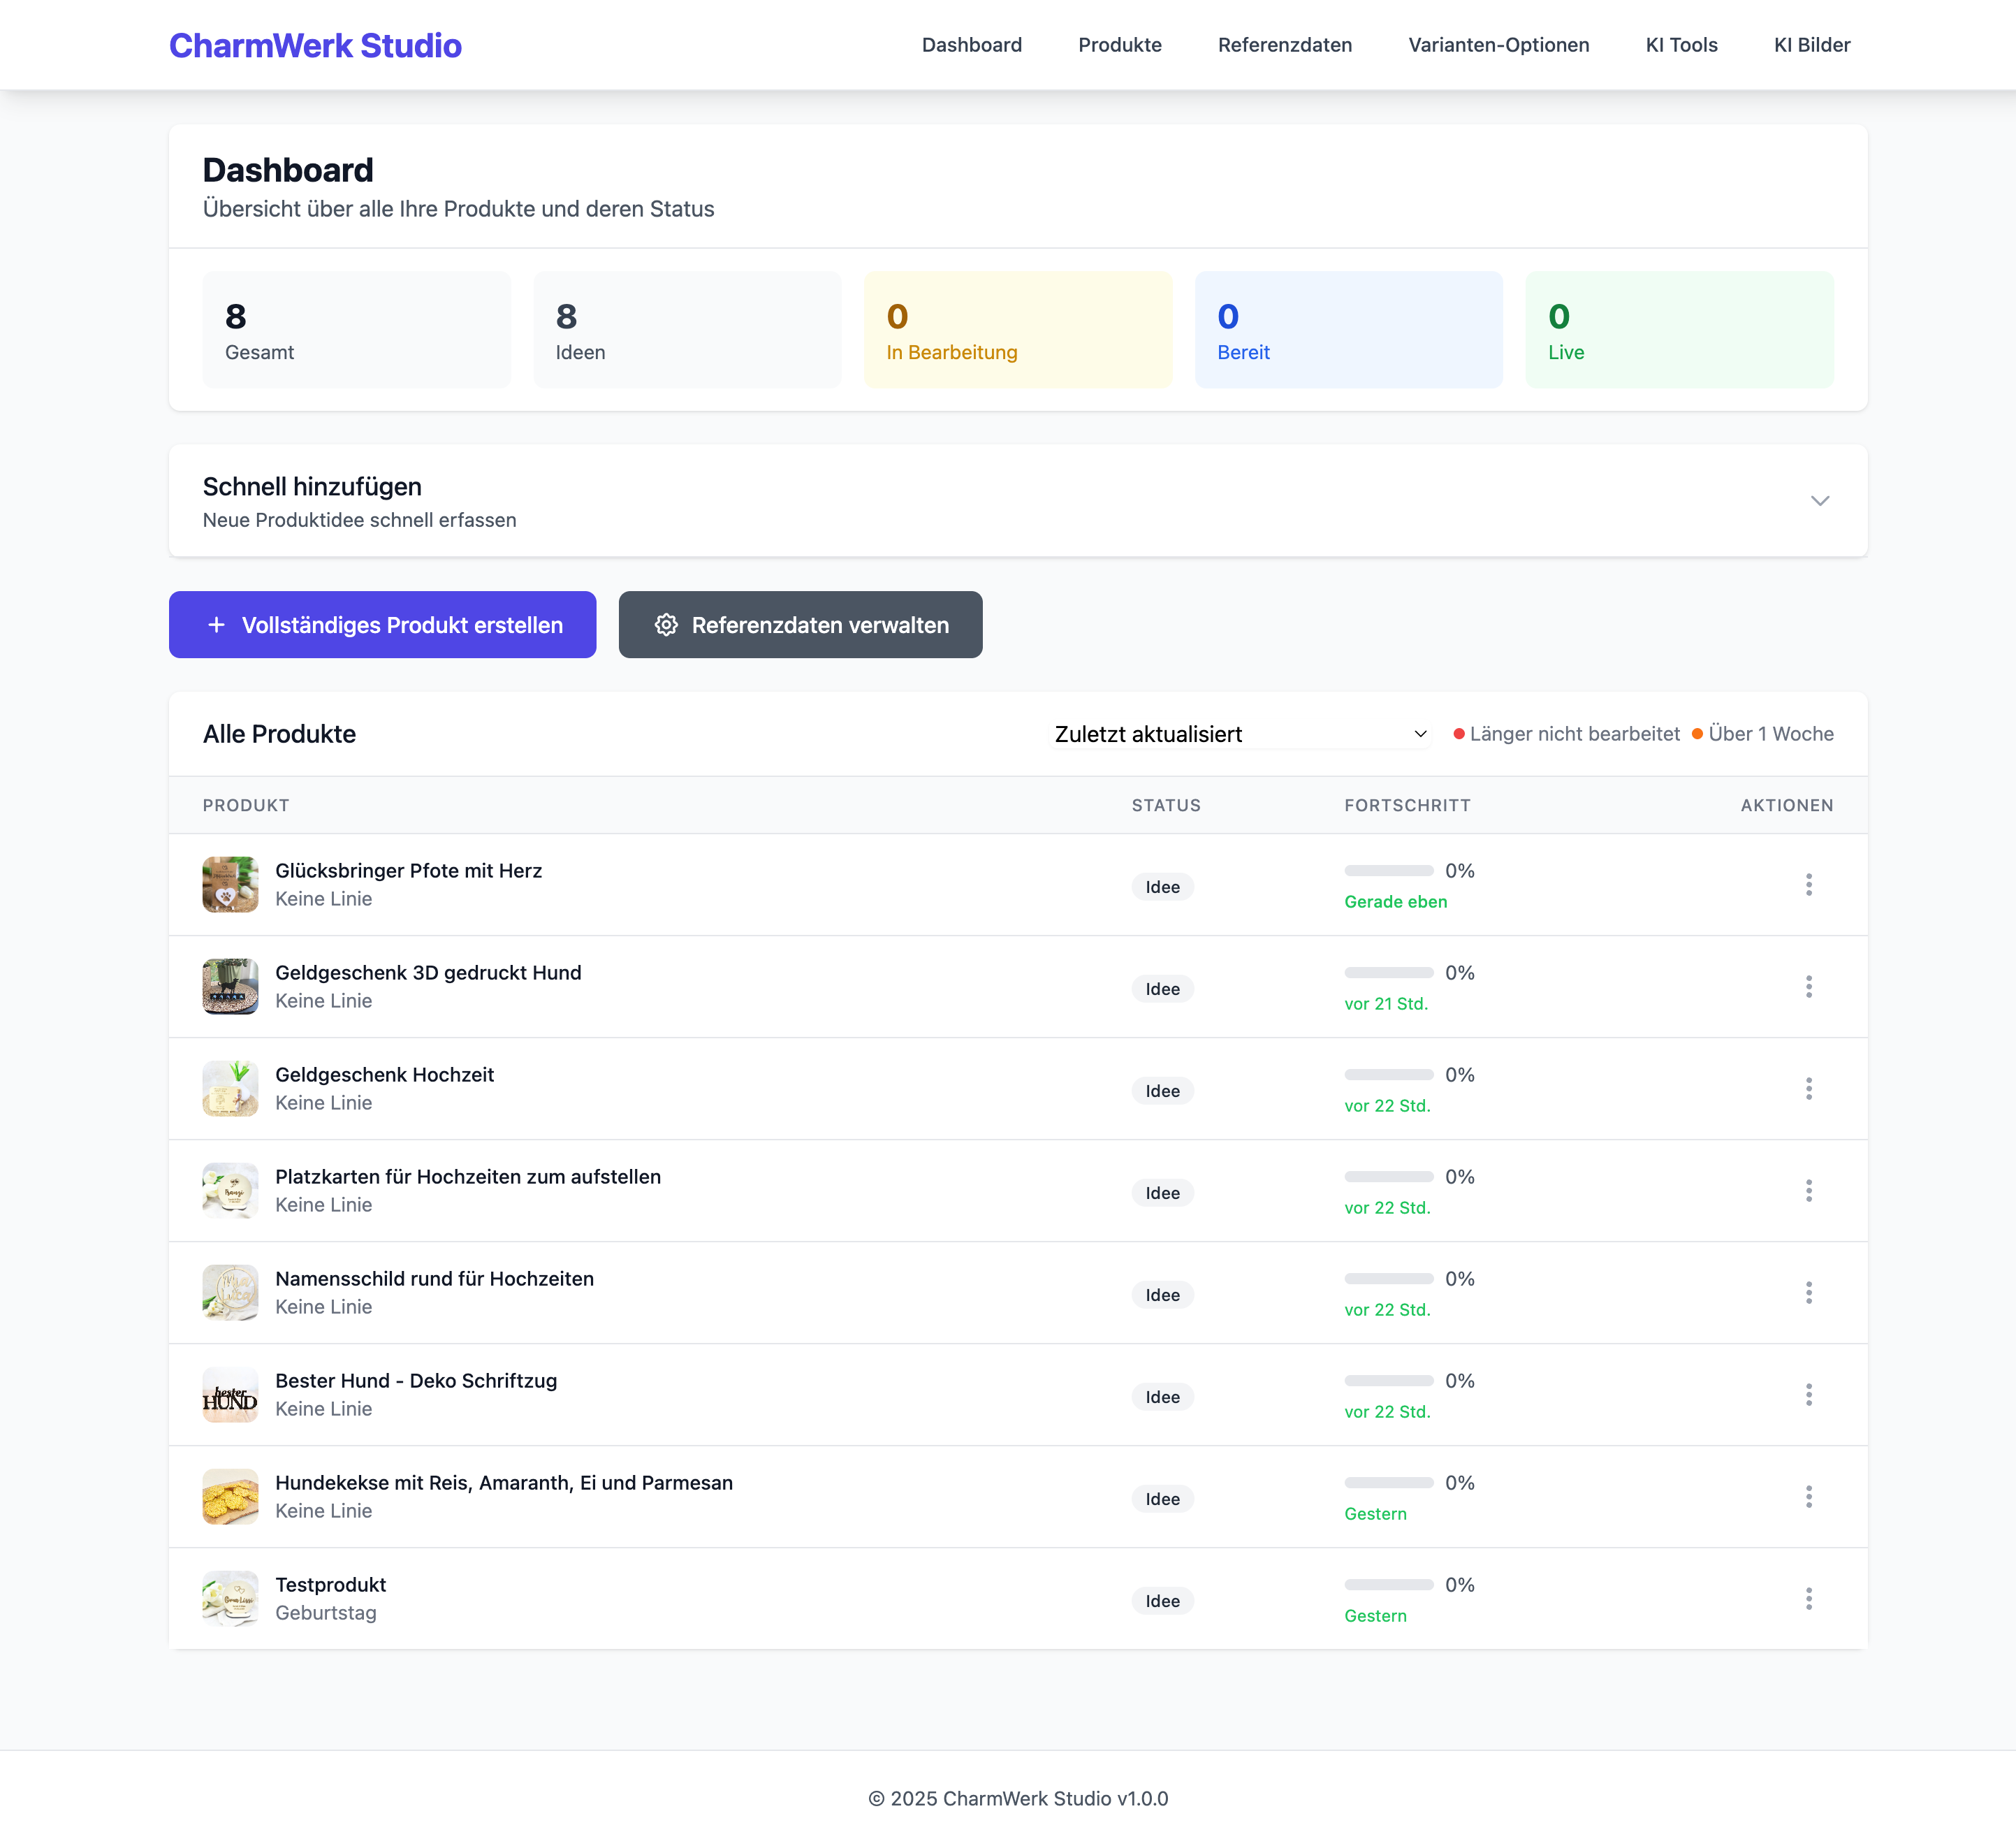Click the Bereit stat card
Image resolution: width=2016 pixels, height=1846 pixels.
point(1348,330)
